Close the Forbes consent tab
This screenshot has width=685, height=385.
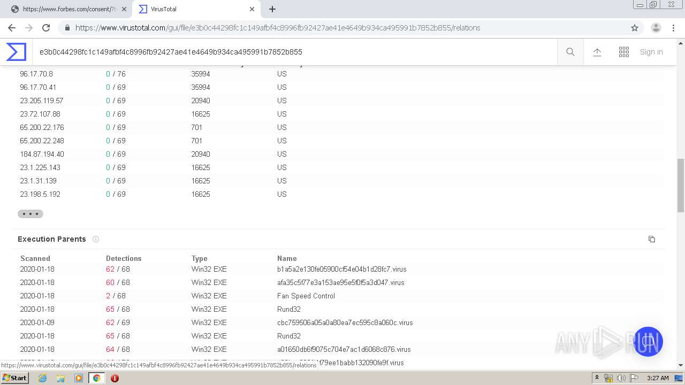(124, 9)
